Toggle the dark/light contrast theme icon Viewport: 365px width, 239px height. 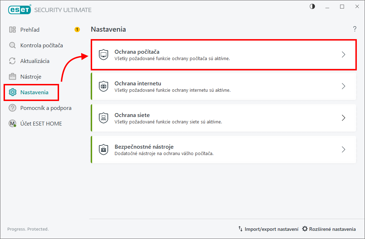point(312,6)
